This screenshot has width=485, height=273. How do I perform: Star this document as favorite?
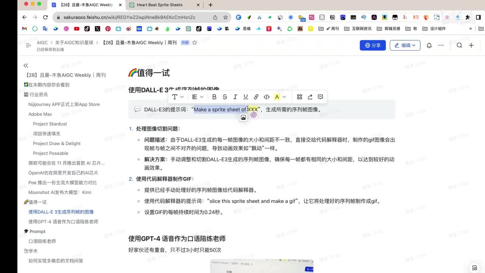click(x=195, y=43)
